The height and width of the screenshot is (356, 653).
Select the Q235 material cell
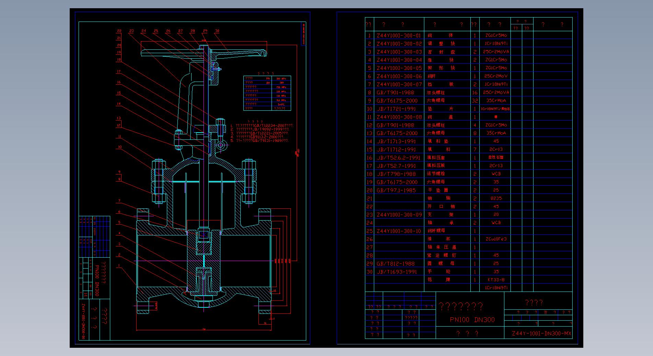(496, 198)
